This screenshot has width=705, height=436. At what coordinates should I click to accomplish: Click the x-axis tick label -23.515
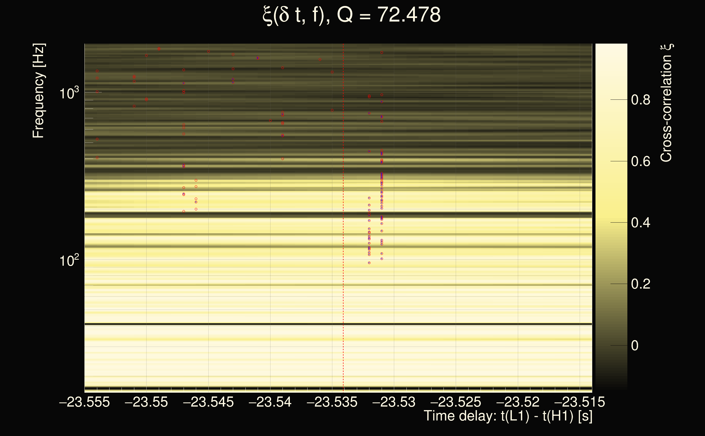point(580,402)
